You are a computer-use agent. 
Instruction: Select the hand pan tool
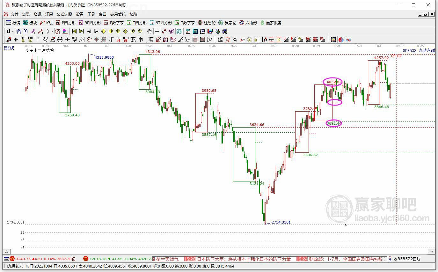149,31
